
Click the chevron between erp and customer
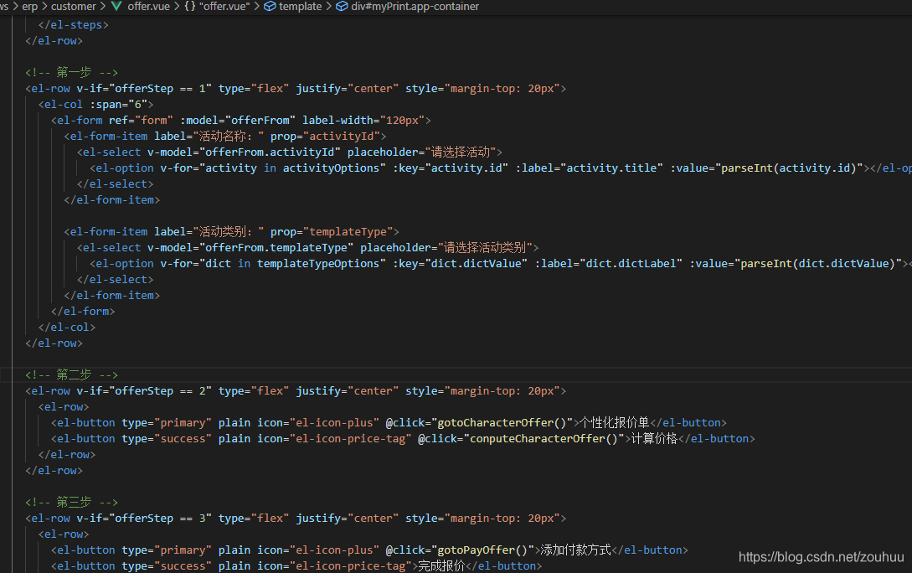pyautogui.click(x=44, y=7)
